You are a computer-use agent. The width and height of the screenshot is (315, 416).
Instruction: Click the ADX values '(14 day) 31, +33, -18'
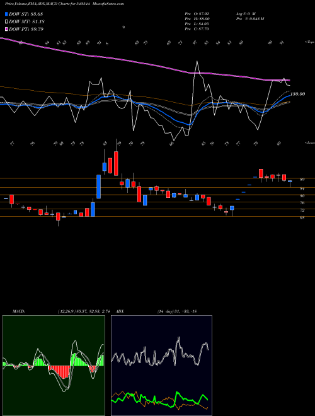coord(177,311)
